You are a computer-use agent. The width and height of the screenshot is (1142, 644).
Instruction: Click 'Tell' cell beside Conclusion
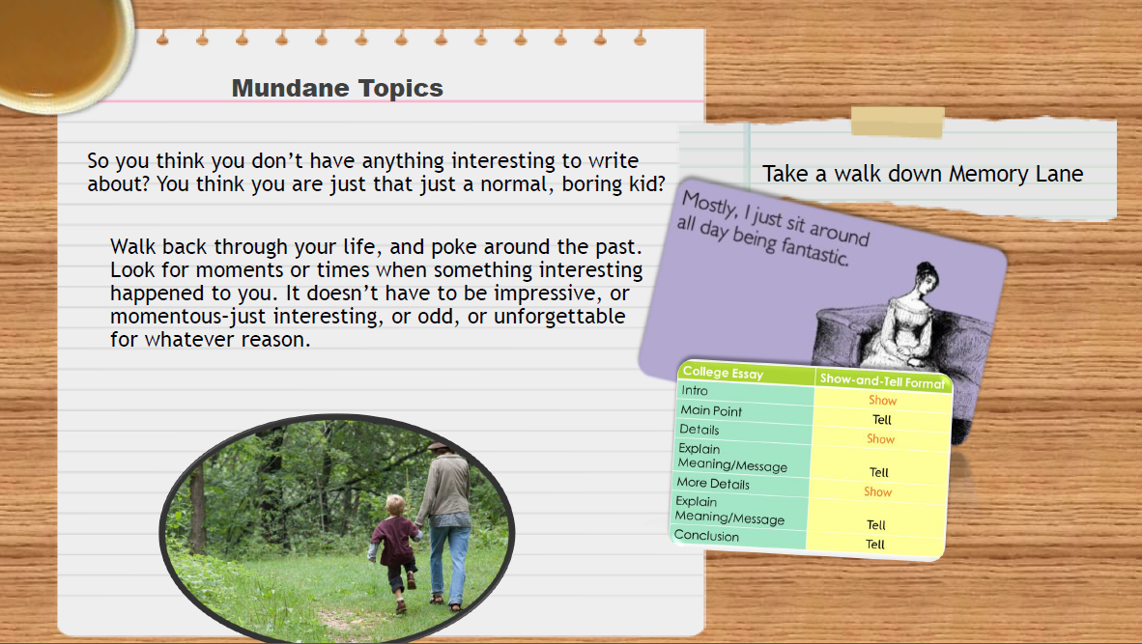click(875, 545)
